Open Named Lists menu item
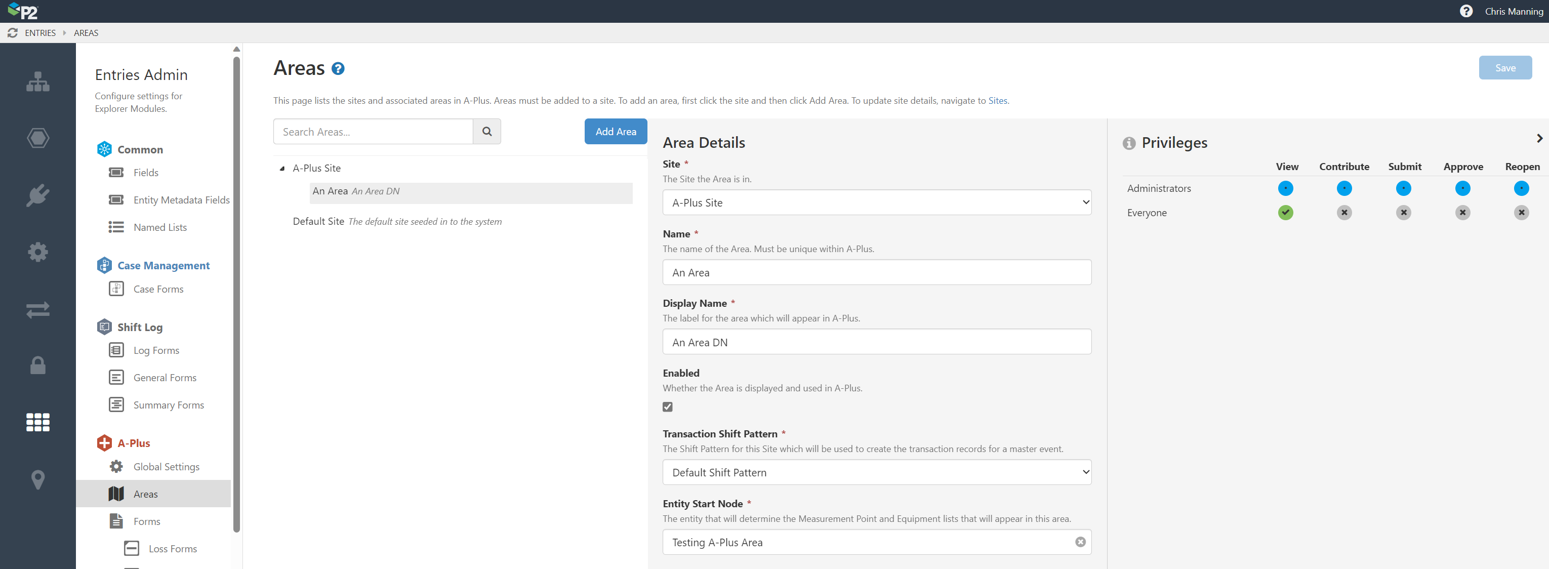Screen dimensions: 1549x569 click(160, 227)
